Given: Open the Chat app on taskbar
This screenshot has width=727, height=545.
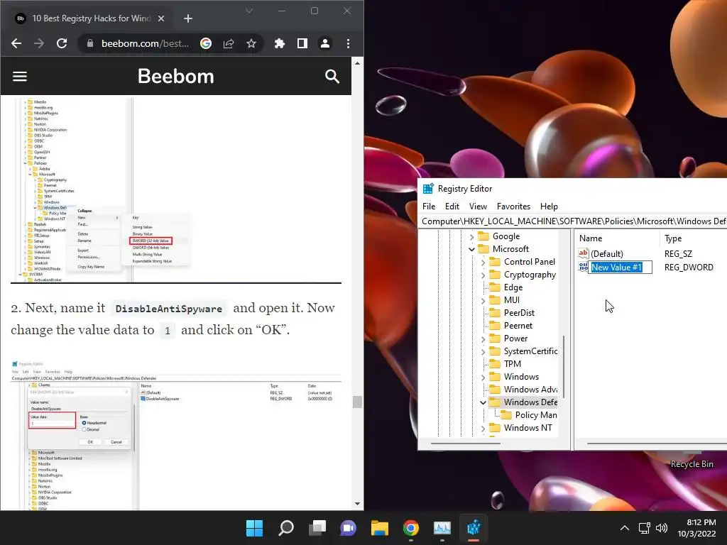Looking at the screenshot, I should pyautogui.click(x=348, y=528).
